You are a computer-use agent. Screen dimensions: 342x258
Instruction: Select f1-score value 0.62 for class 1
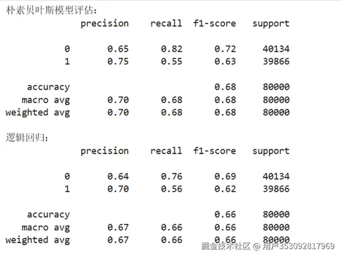pyautogui.click(x=225, y=189)
